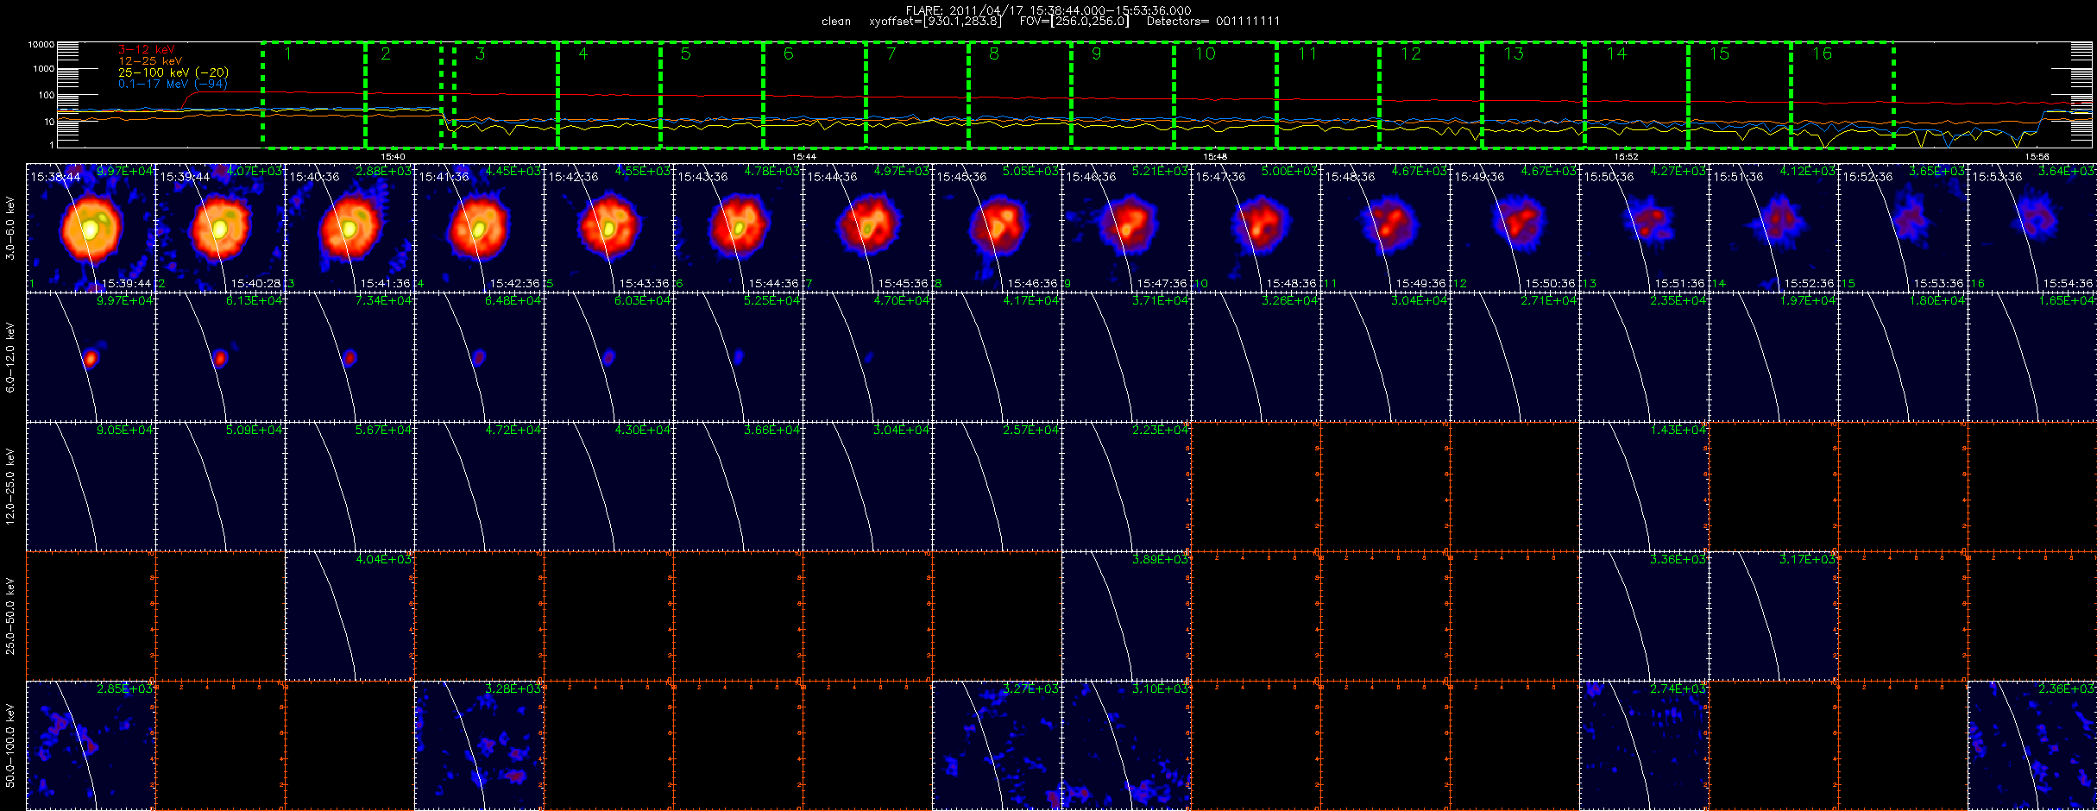Click the 50.0-100.0 keV row axis label
The height and width of the screenshot is (811, 2097).
click(x=10, y=745)
